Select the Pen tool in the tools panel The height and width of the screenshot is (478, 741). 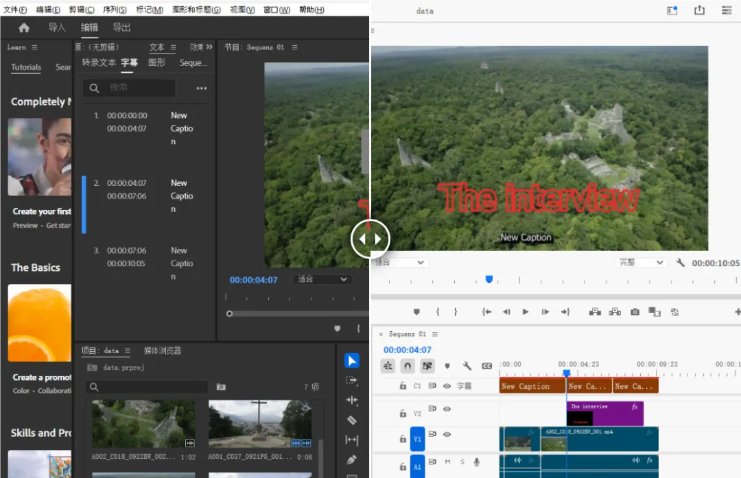pyautogui.click(x=351, y=459)
